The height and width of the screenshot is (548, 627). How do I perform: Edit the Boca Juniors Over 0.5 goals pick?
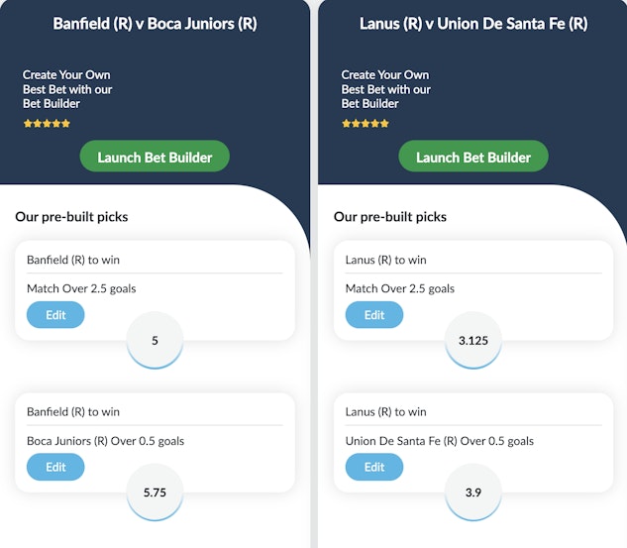tap(55, 467)
